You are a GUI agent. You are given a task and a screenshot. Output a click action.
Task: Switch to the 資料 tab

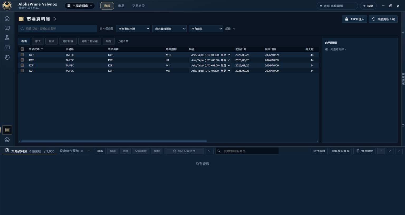pyautogui.click(x=107, y=6)
